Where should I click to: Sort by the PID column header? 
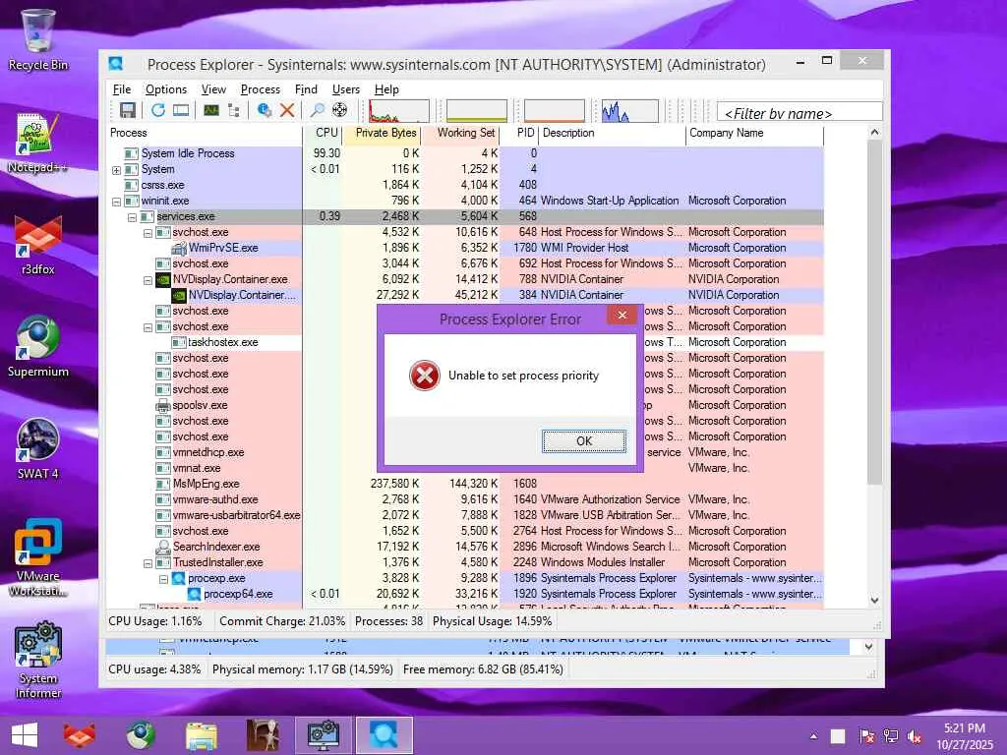[x=519, y=133]
